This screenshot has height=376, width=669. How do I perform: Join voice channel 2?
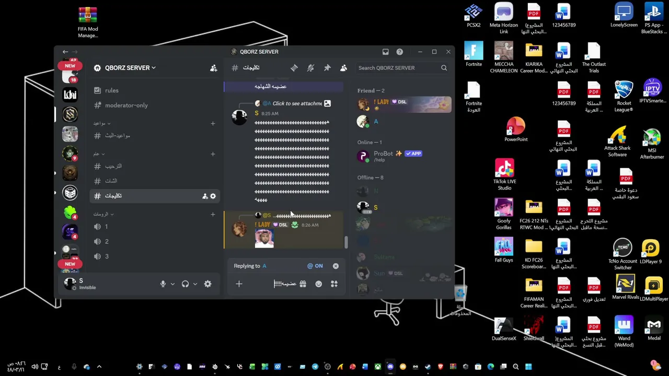(x=155, y=241)
